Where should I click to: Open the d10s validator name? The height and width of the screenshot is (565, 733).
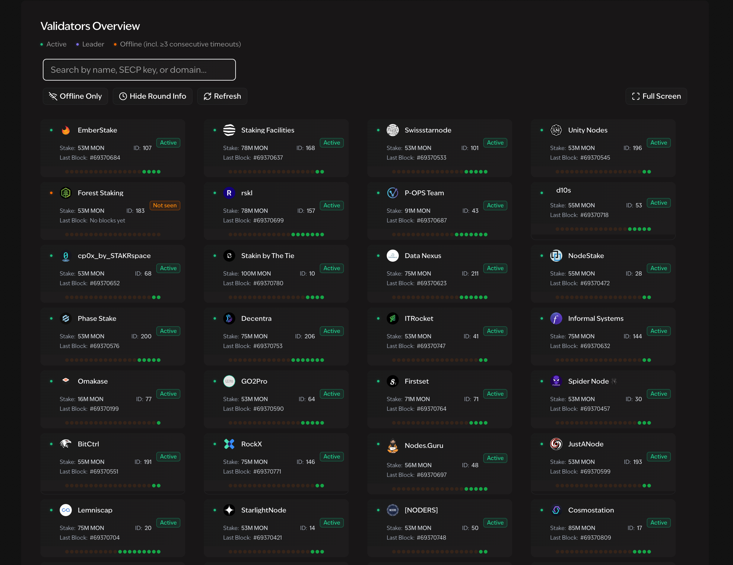563,190
